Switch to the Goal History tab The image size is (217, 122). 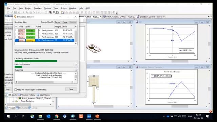[x=43, y=95]
